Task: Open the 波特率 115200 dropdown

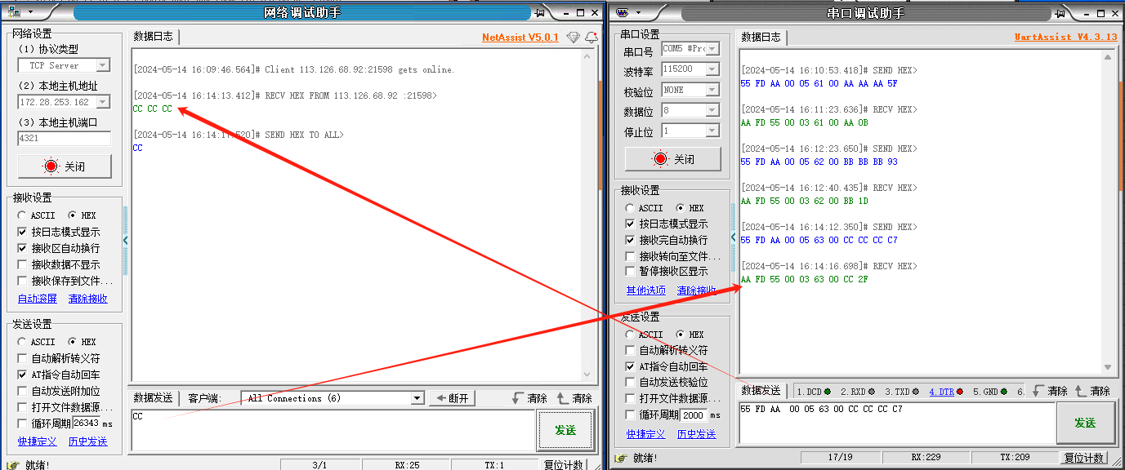Action: (712, 69)
